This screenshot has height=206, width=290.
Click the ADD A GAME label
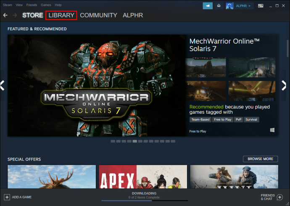[x=21, y=197]
